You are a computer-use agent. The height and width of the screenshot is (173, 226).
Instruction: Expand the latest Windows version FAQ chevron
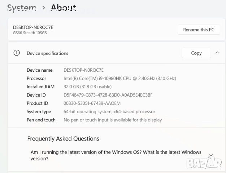(211, 155)
